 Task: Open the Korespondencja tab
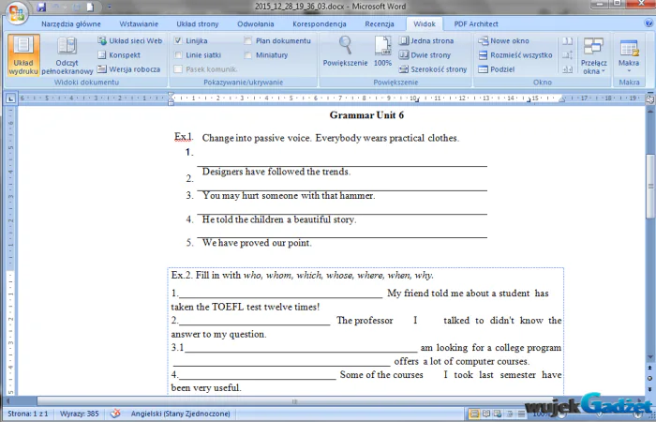coord(320,23)
